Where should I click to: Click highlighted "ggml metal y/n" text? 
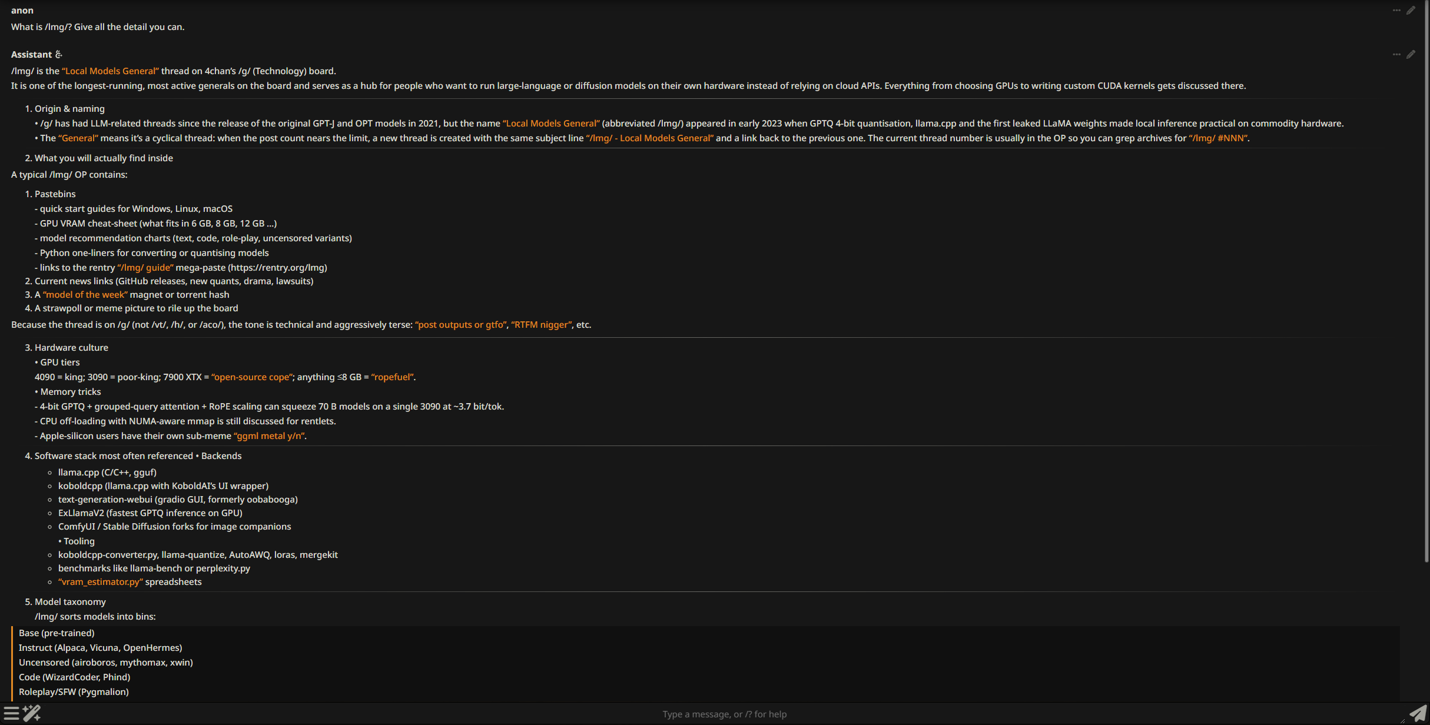pos(269,436)
